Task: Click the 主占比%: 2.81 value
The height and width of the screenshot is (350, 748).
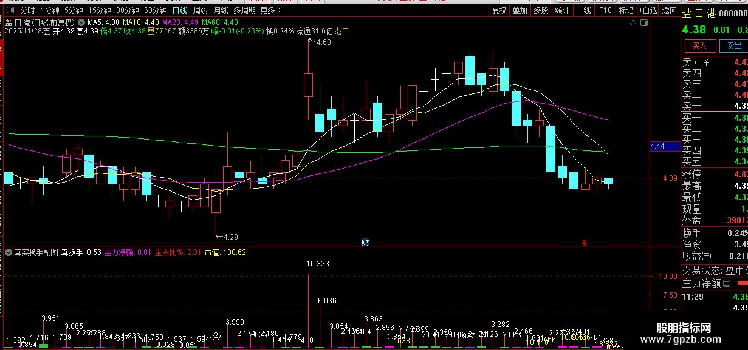Action: tap(177, 252)
